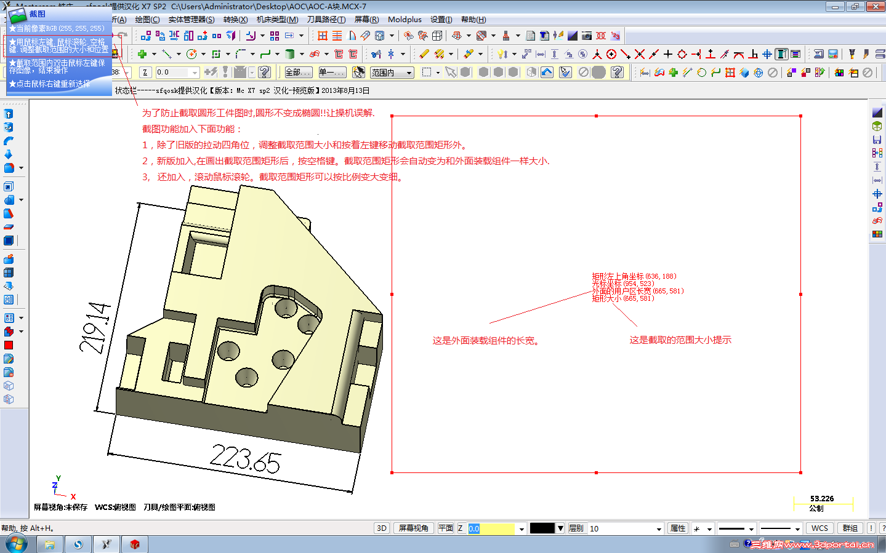Click the red circle center-snap icon
This screenshot has width=886, height=553.
point(611,54)
